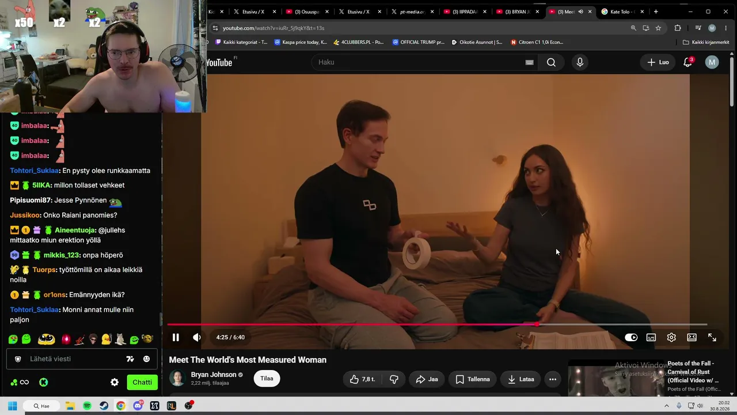Switch to theater mode in the player
Image resolution: width=737 pixels, height=415 pixels.
[692, 337]
